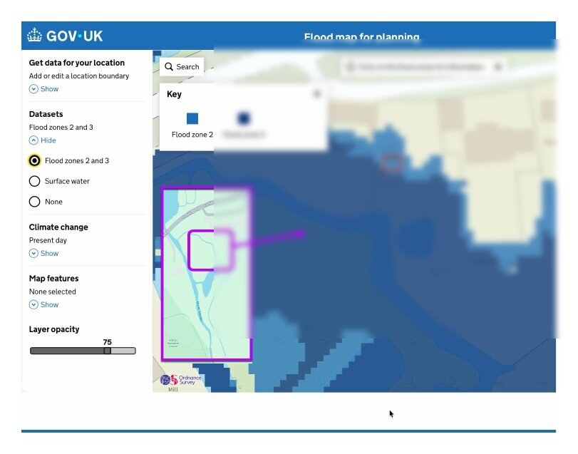Close the Key panel
Screen dimensions: 578x454
(x=316, y=93)
